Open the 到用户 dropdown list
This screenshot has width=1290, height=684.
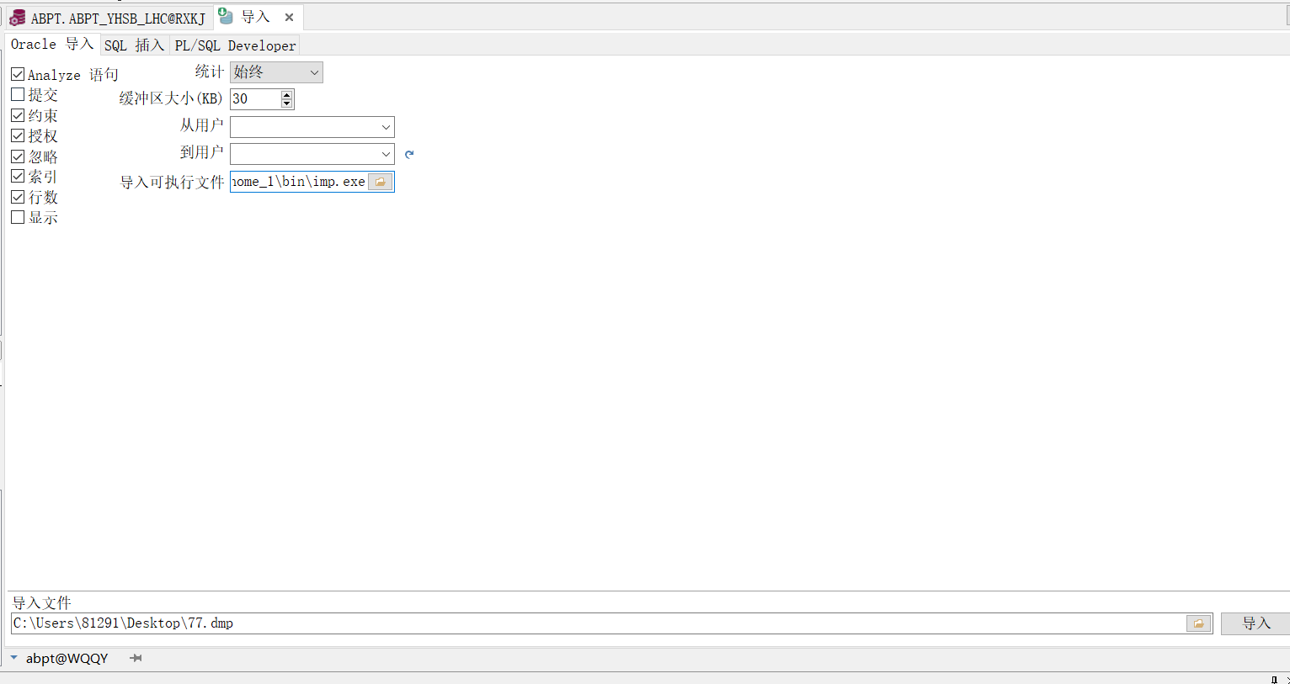coord(386,154)
